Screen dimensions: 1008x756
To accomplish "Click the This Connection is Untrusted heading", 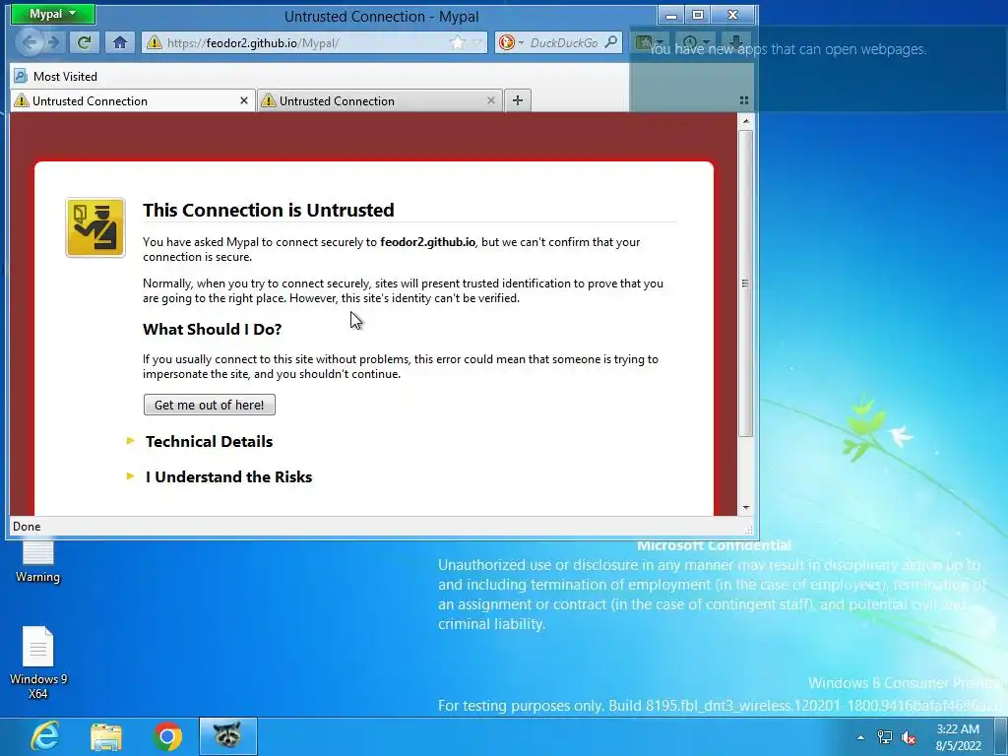I will pyautogui.click(x=269, y=211).
